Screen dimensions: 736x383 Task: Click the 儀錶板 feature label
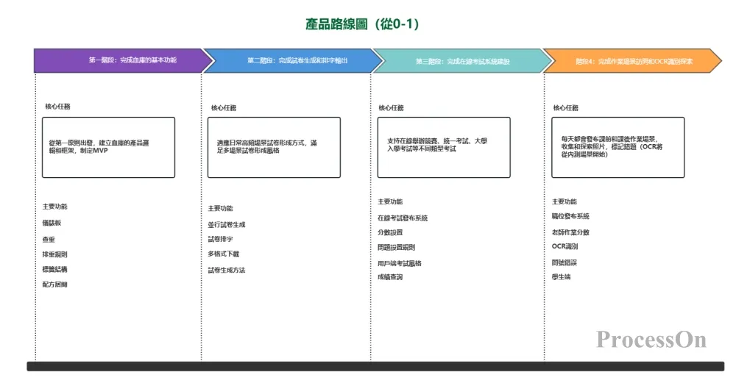coord(52,223)
